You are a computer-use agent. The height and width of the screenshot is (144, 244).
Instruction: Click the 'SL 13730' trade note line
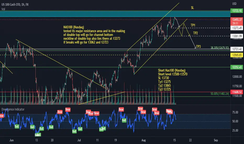(x=163, y=78)
